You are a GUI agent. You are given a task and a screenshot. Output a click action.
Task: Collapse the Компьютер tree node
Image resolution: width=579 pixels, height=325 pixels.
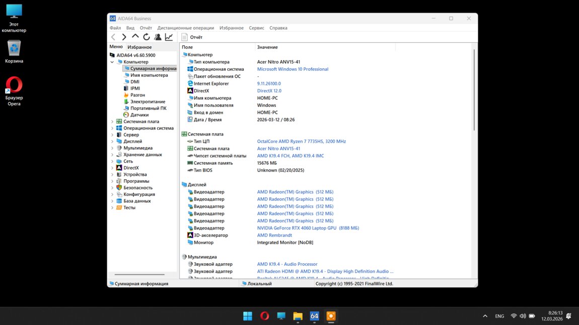coord(112,62)
